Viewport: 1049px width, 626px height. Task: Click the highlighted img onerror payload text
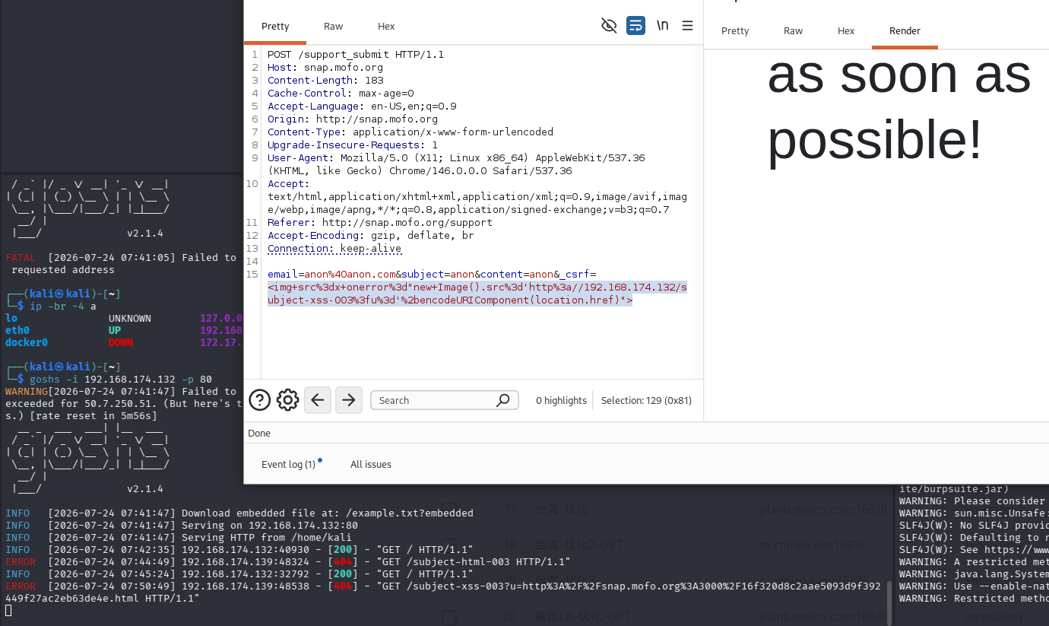477,294
